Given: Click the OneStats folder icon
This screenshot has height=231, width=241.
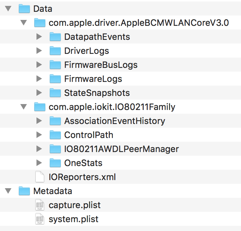Looking at the screenshot, I should coord(55,163).
